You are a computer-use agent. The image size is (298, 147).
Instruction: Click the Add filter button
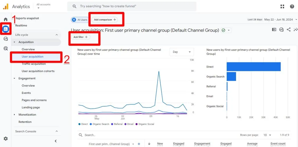[80, 37]
